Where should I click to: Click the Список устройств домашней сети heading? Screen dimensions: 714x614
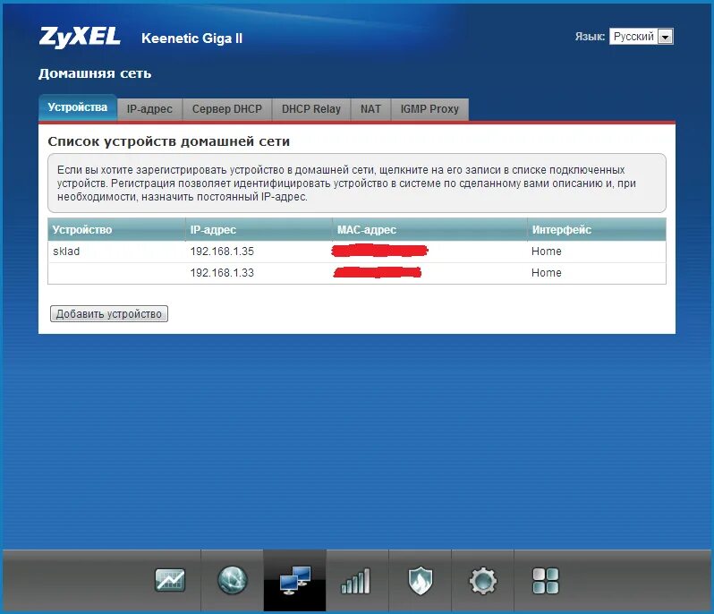[x=168, y=141]
